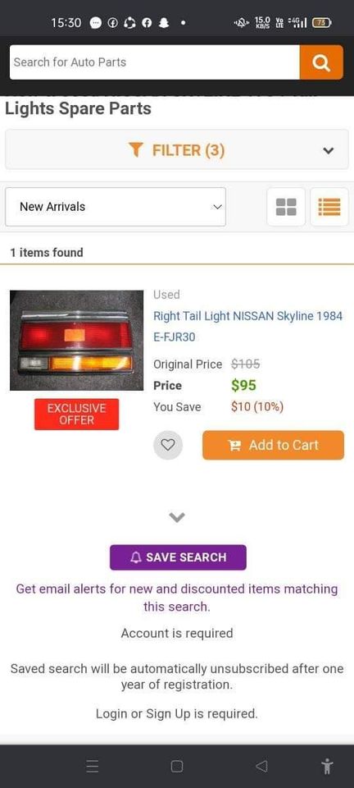Focus the Search for Auto Parts field
Viewport: 354px width, 788px height.
[154, 62]
